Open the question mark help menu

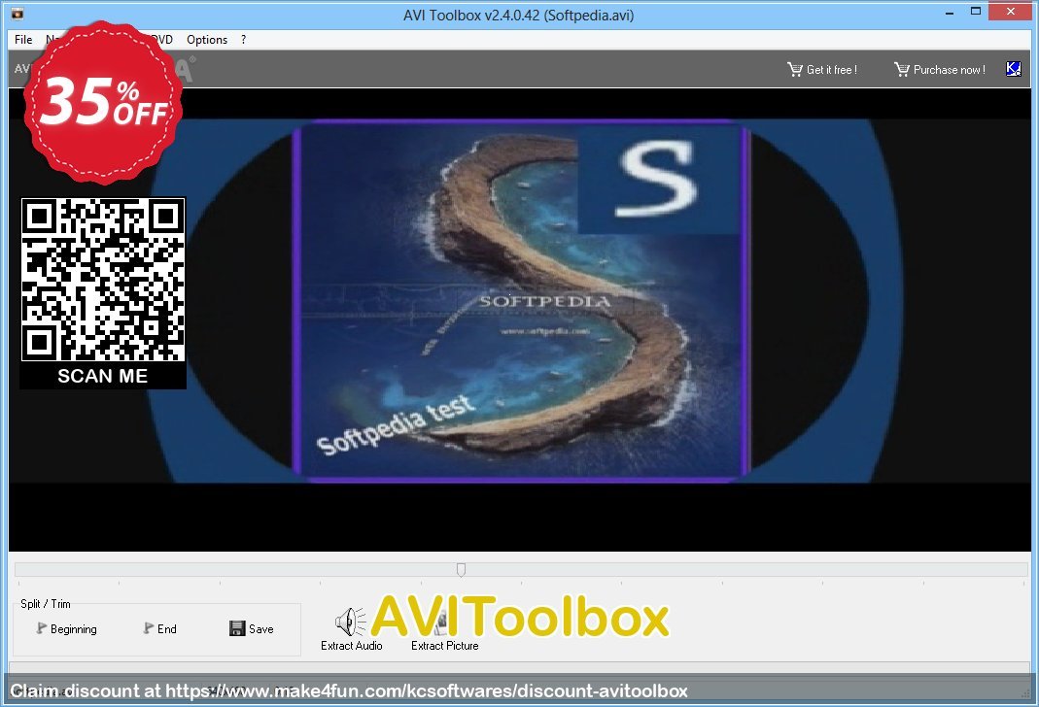click(243, 40)
